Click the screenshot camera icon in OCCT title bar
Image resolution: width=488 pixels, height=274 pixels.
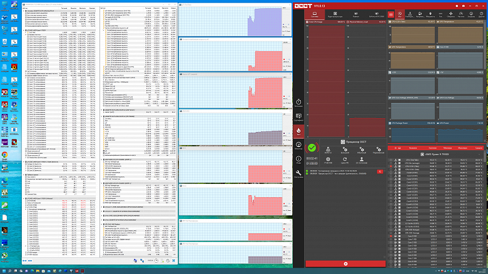[464, 6]
